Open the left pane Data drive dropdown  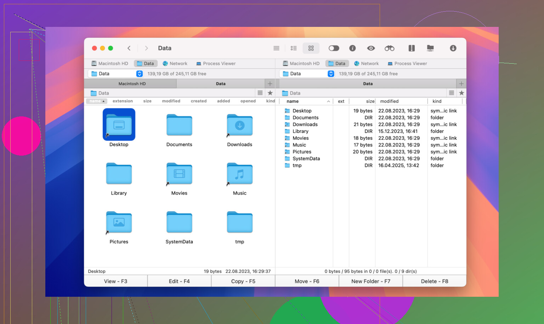[x=140, y=74]
